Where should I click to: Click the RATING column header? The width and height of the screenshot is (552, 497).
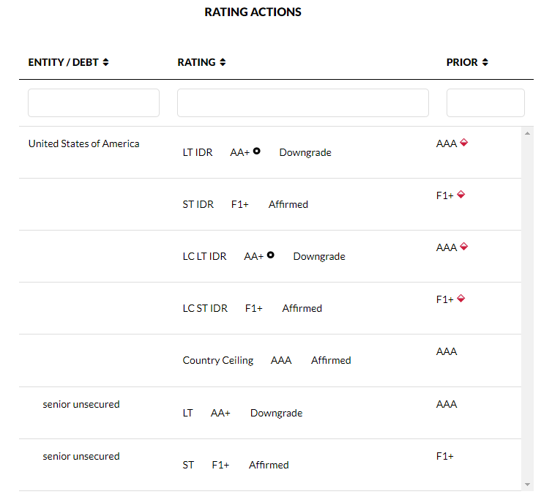point(196,62)
